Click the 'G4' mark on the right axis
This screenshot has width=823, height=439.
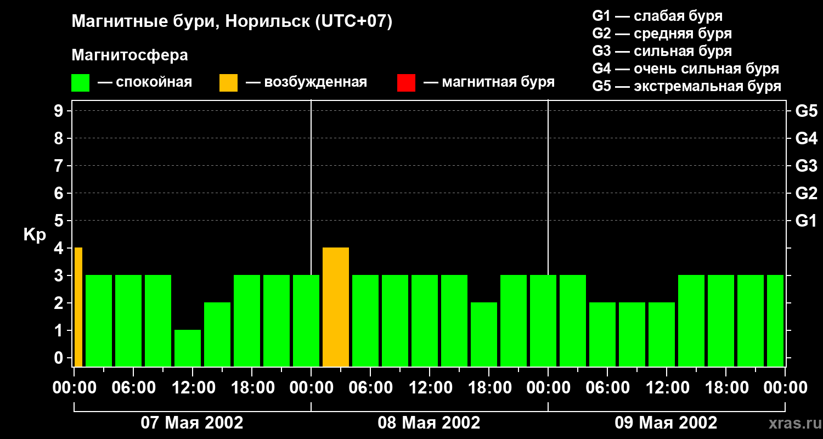click(807, 138)
